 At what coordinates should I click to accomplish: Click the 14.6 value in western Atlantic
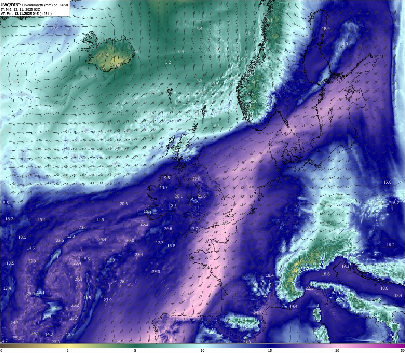(x=31, y=248)
